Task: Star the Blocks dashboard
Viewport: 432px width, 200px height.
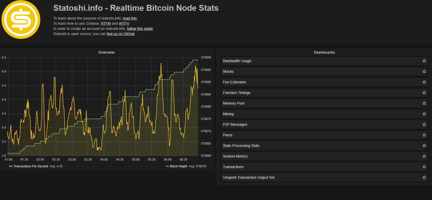Action: 424,71
